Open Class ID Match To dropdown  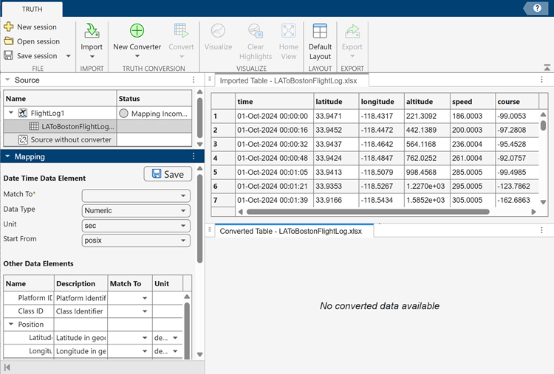click(145, 311)
